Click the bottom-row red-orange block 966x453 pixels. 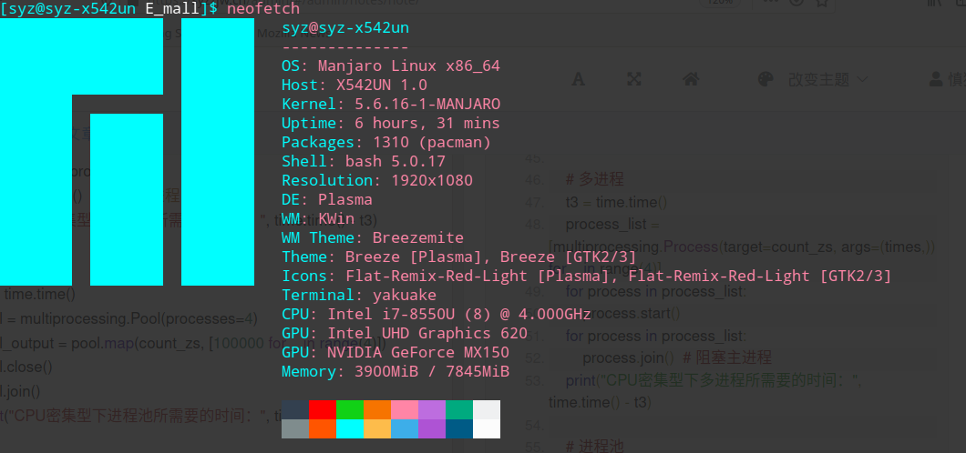323,428
